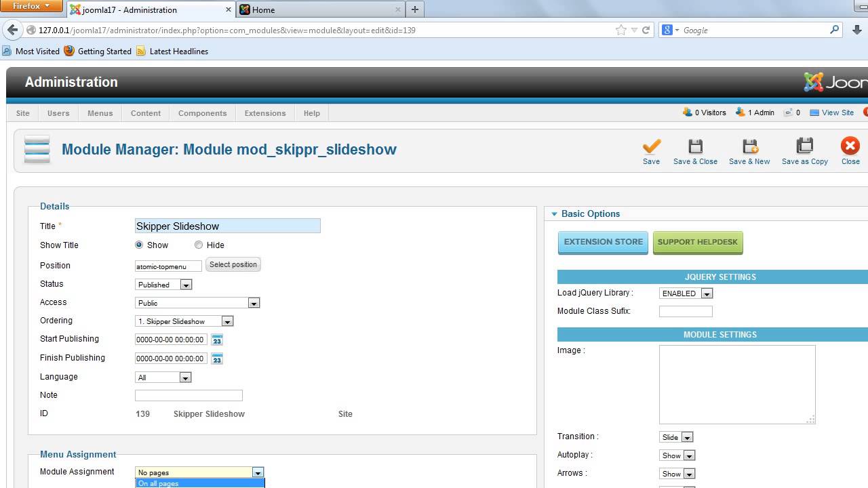Screen dimensions: 868x488
Task: Switch to the Home browser tab
Action: click(x=320, y=9)
